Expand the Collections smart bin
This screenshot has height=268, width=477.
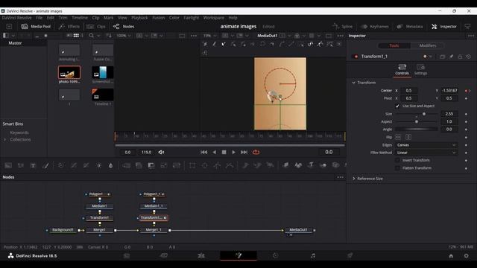5,140
